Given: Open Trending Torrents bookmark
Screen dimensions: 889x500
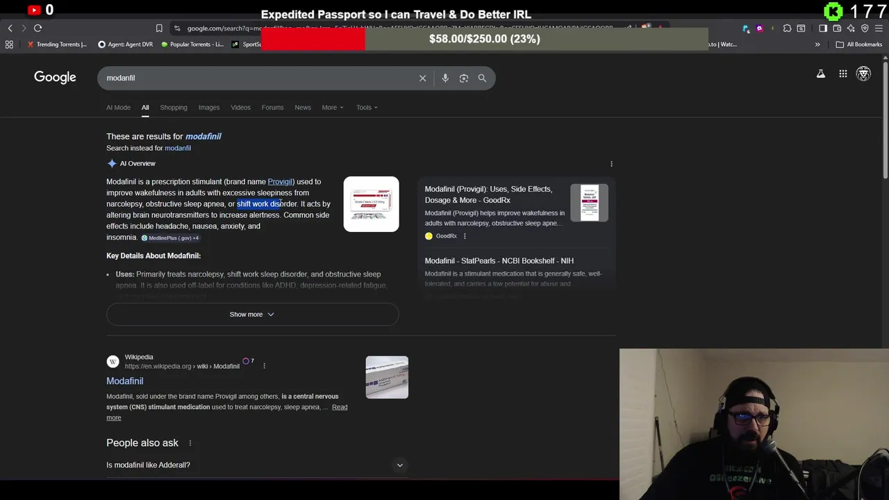Looking at the screenshot, I should [57, 44].
